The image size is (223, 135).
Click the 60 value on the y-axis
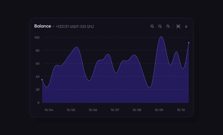pos(37,63)
